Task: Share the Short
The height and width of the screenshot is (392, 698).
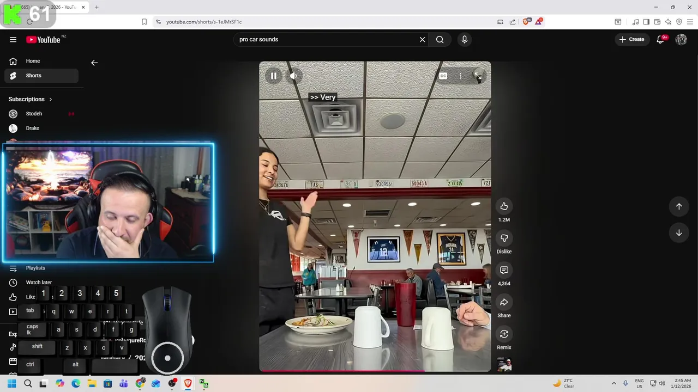Action: tap(504, 302)
